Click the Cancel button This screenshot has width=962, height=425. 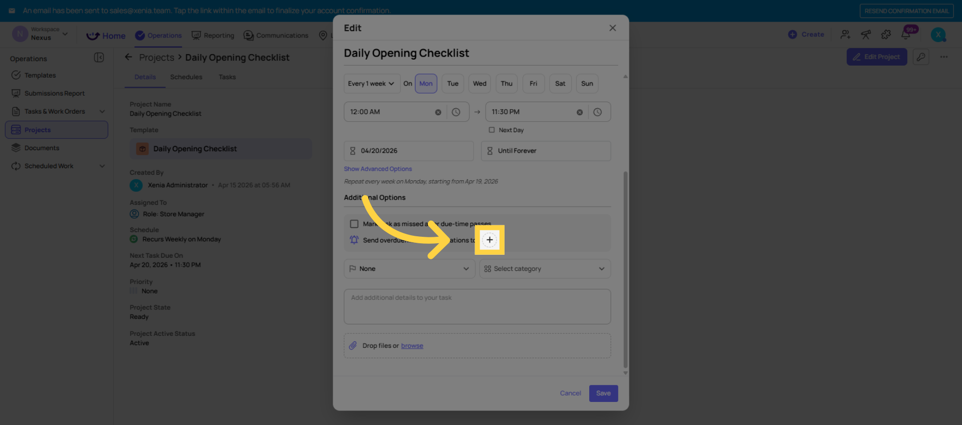[570, 393]
